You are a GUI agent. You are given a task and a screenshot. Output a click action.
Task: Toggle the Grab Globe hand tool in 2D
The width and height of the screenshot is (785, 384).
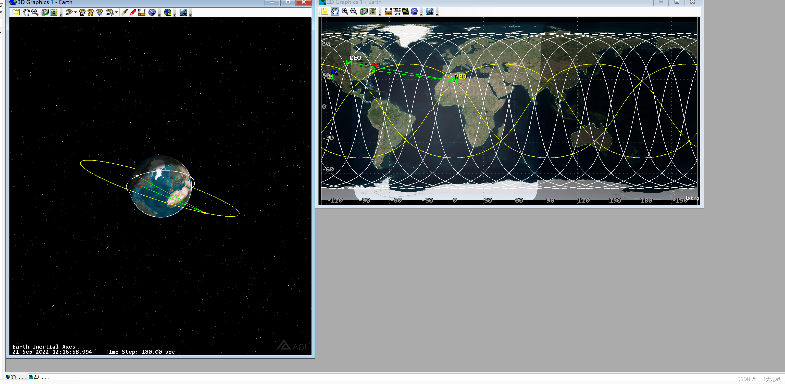click(335, 11)
